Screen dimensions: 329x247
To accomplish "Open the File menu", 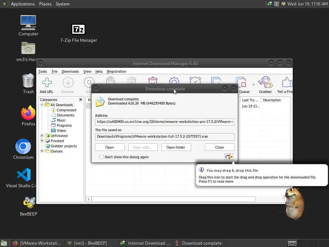I will [55, 71].
